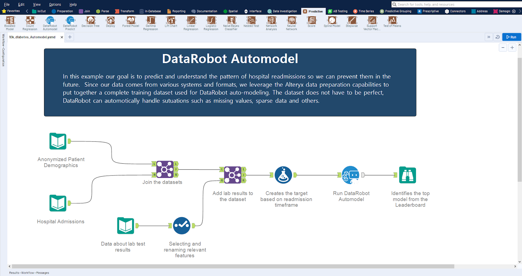The image size is (522, 276).
Task: Switch to the Favorites tool palette
Action: pos(11,11)
